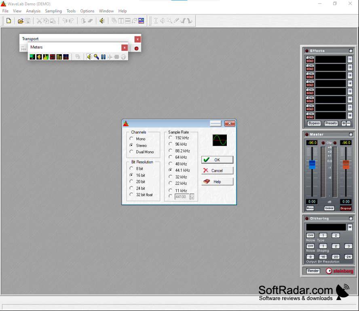The image size is (359, 311).
Task: Click the Render button
Action: pyautogui.click(x=313, y=271)
